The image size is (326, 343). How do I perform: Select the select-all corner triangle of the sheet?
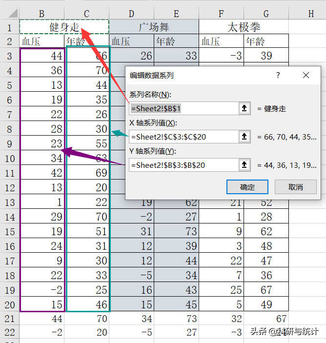click(x=13, y=14)
